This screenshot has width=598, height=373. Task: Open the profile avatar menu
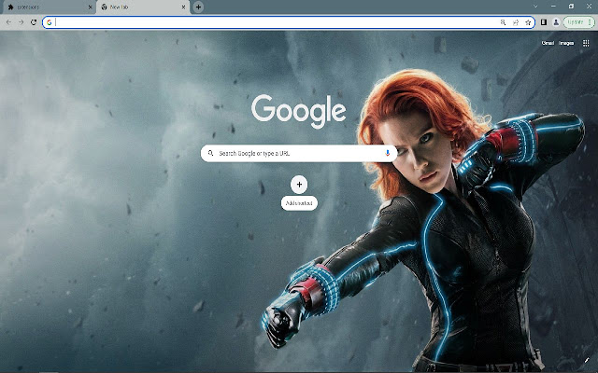556,22
